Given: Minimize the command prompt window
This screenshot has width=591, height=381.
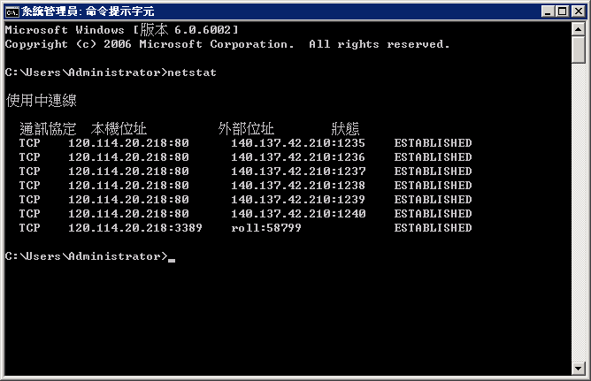Looking at the screenshot, I should (548, 11).
